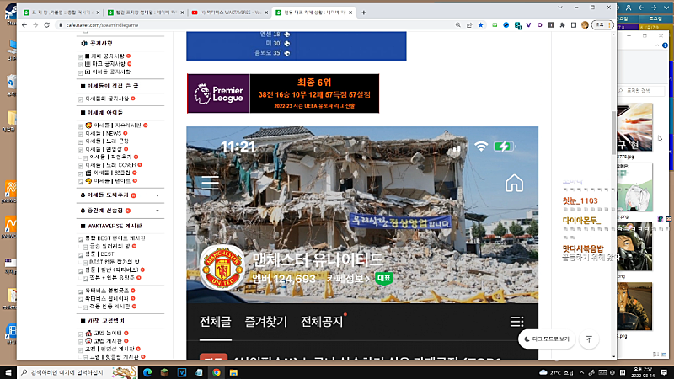Click the Windows Start button
The height and width of the screenshot is (379, 674).
coord(8,372)
